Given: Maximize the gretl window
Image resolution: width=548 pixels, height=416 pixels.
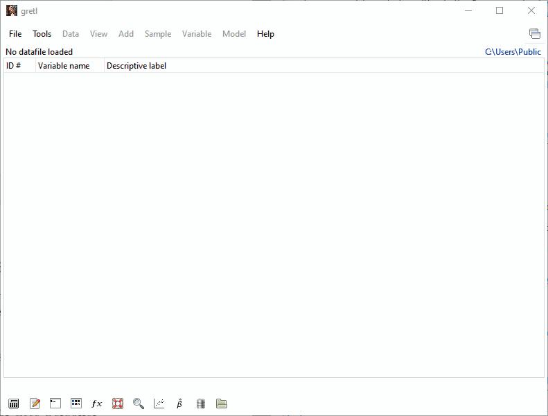Looking at the screenshot, I should (500, 10).
